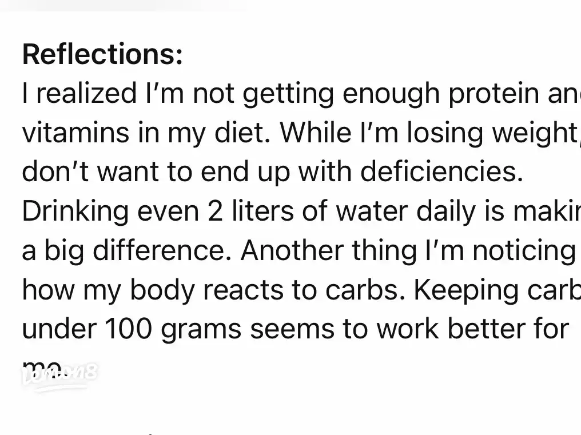581x435 pixels.
Task: Click the word "Drinking"
Action: [75, 212]
